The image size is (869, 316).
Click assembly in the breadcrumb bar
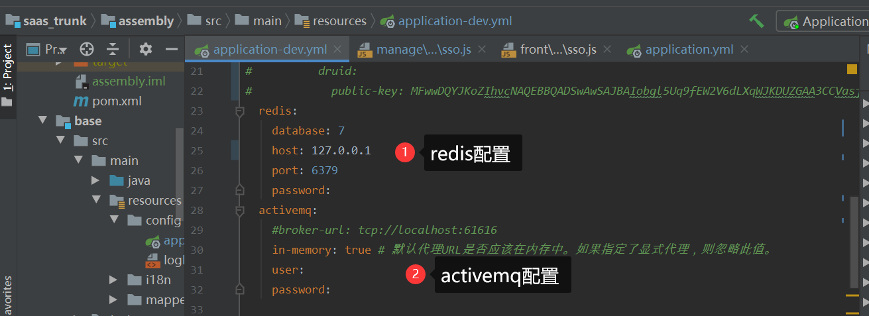pyautogui.click(x=137, y=21)
